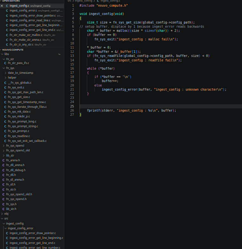Open fn_sys.h header file
242x249 pixels.
click(x=11, y=204)
